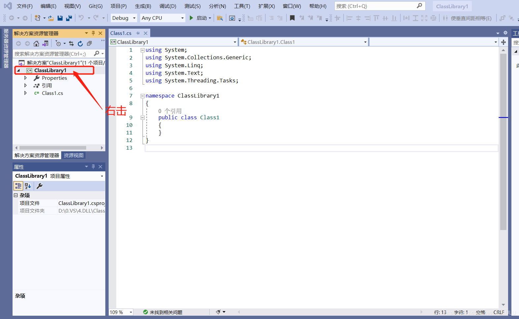This screenshot has width=519, height=319.
Task: Click the 项目文件 property row
Action: [x=59, y=203]
